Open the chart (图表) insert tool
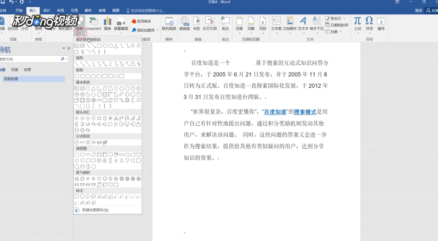The width and height of the screenshot is (438, 241). tap(107, 24)
